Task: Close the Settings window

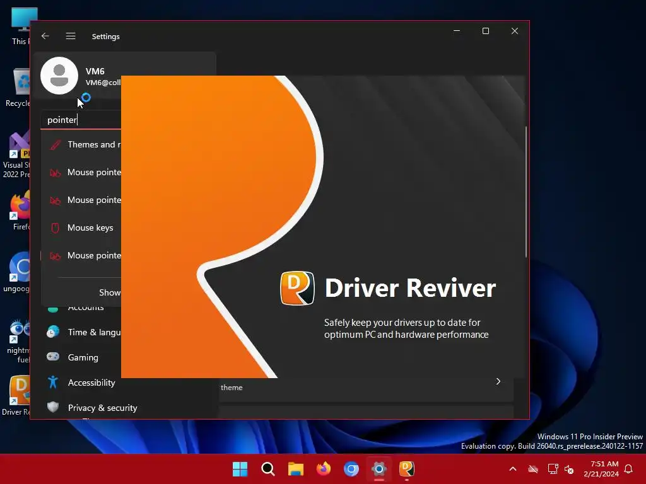Action: click(515, 31)
